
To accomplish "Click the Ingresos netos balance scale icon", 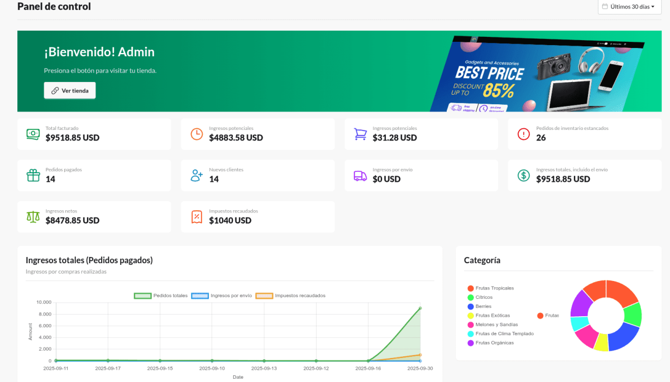I will coord(33,216).
